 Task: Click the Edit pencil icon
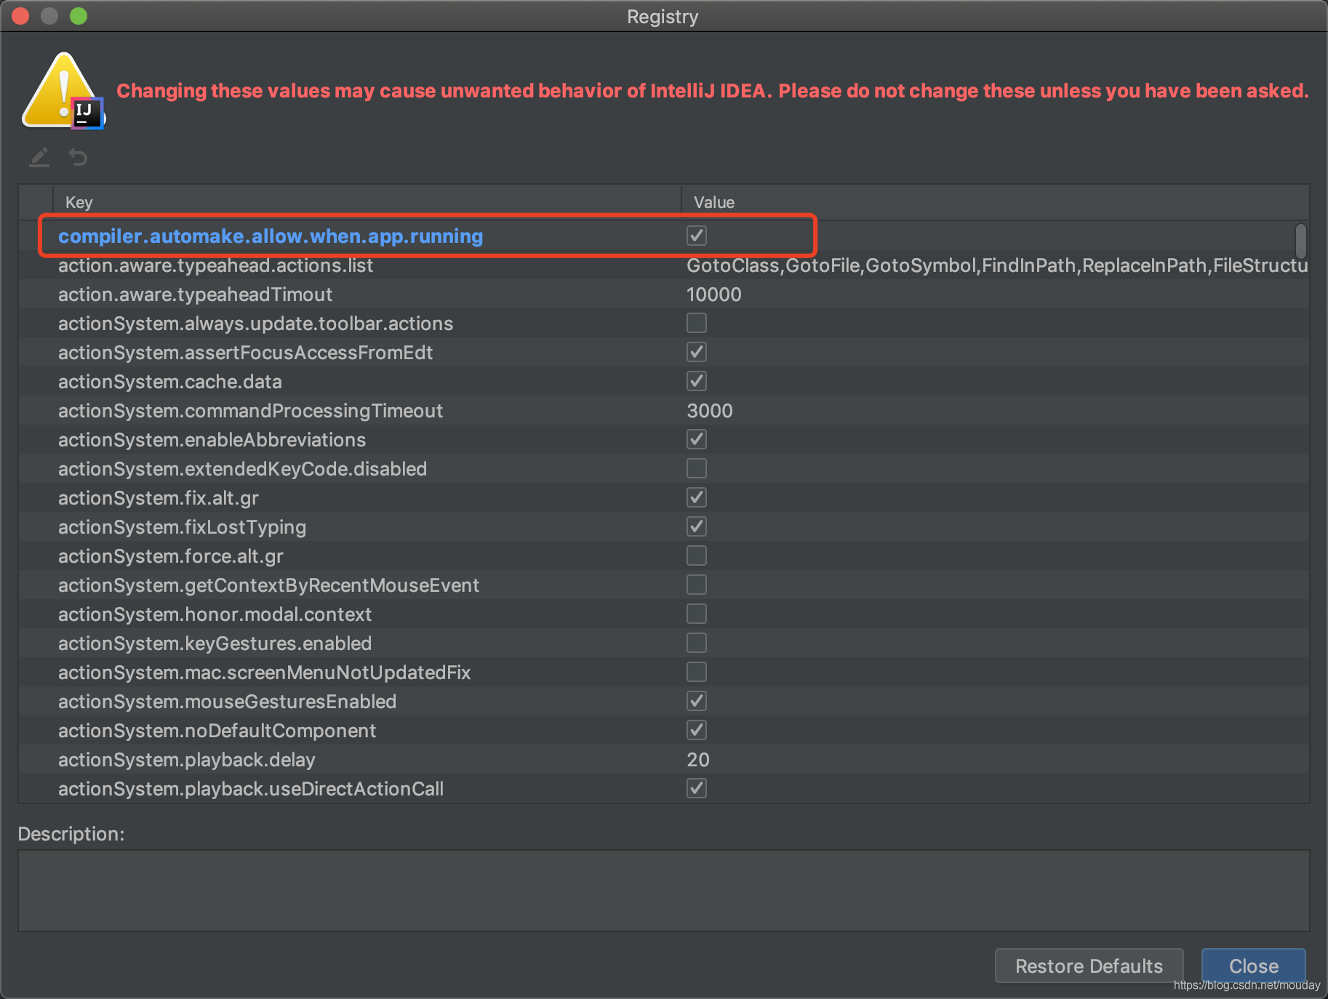click(39, 157)
